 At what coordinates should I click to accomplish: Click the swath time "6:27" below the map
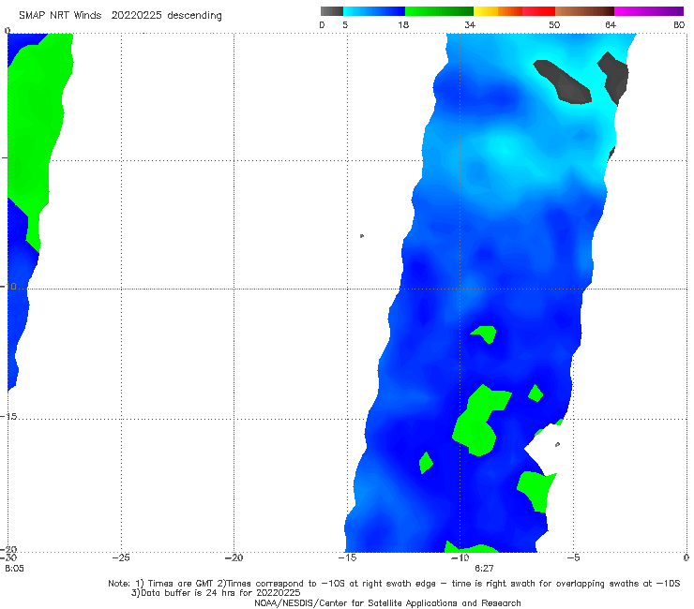(x=484, y=569)
